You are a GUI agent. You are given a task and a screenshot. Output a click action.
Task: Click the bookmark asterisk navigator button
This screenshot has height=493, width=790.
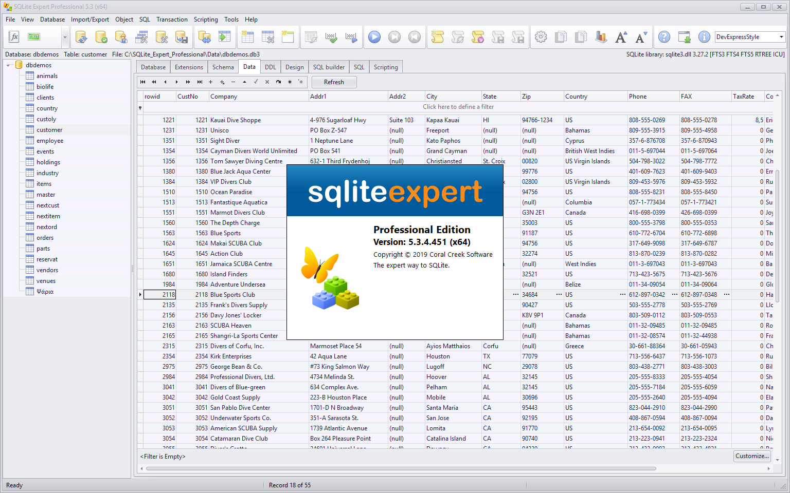coord(290,82)
